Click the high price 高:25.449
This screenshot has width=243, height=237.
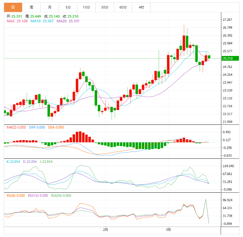(33, 16)
